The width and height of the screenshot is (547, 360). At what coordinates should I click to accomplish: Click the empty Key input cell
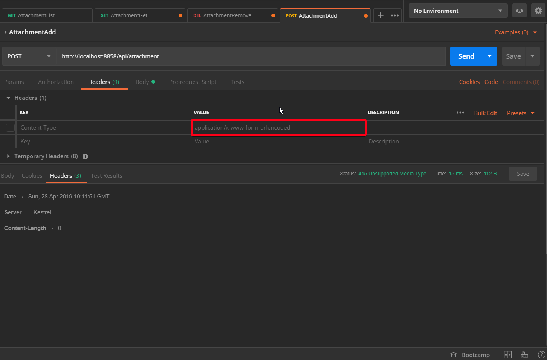pyautogui.click(x=104, y=142)
